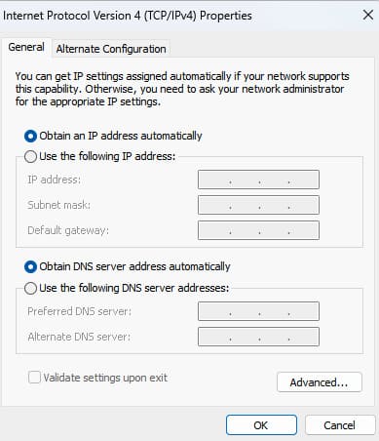Confirm with the OK button
Screen dimensions: 379x441
click(x=261, y=425)
